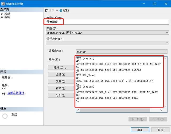Click the 分析(E) button
This screenshot has height=134, width=171.
(61, 95)
